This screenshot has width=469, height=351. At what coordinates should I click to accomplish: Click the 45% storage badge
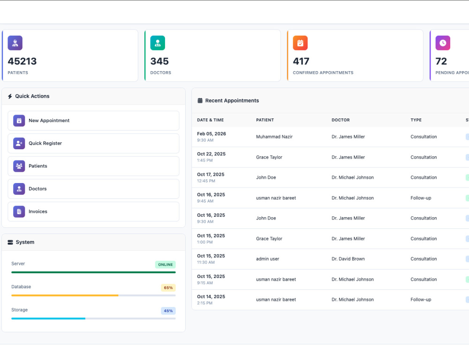point(168,311)
